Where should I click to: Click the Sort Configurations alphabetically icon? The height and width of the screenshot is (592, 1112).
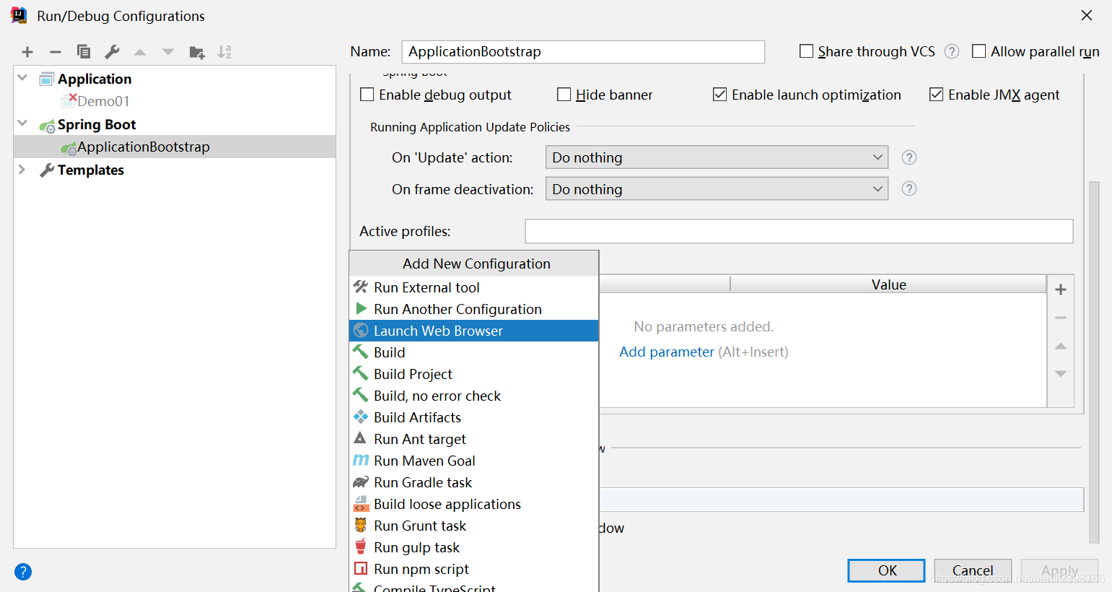pyautogui.click(x=224, y=52)
